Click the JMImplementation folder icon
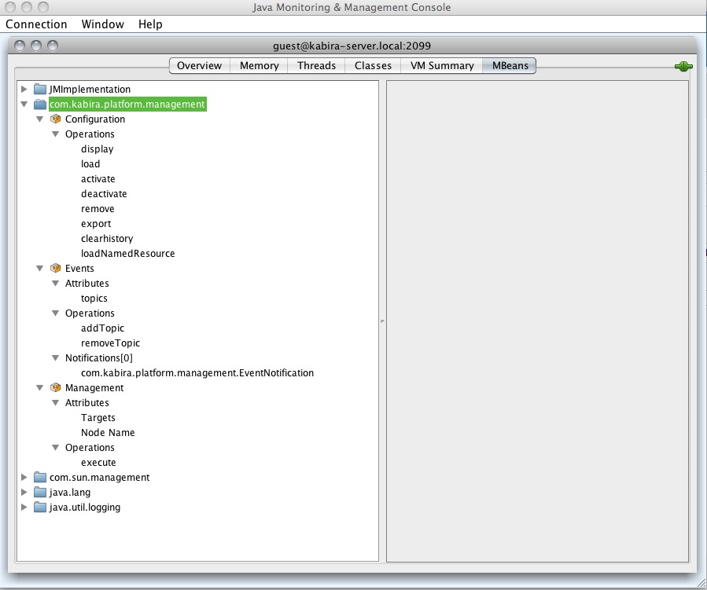This screenshot has width=707, height=590. point(40,89)
